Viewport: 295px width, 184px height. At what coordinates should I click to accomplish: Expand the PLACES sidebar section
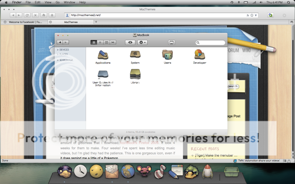click(58, 54)
